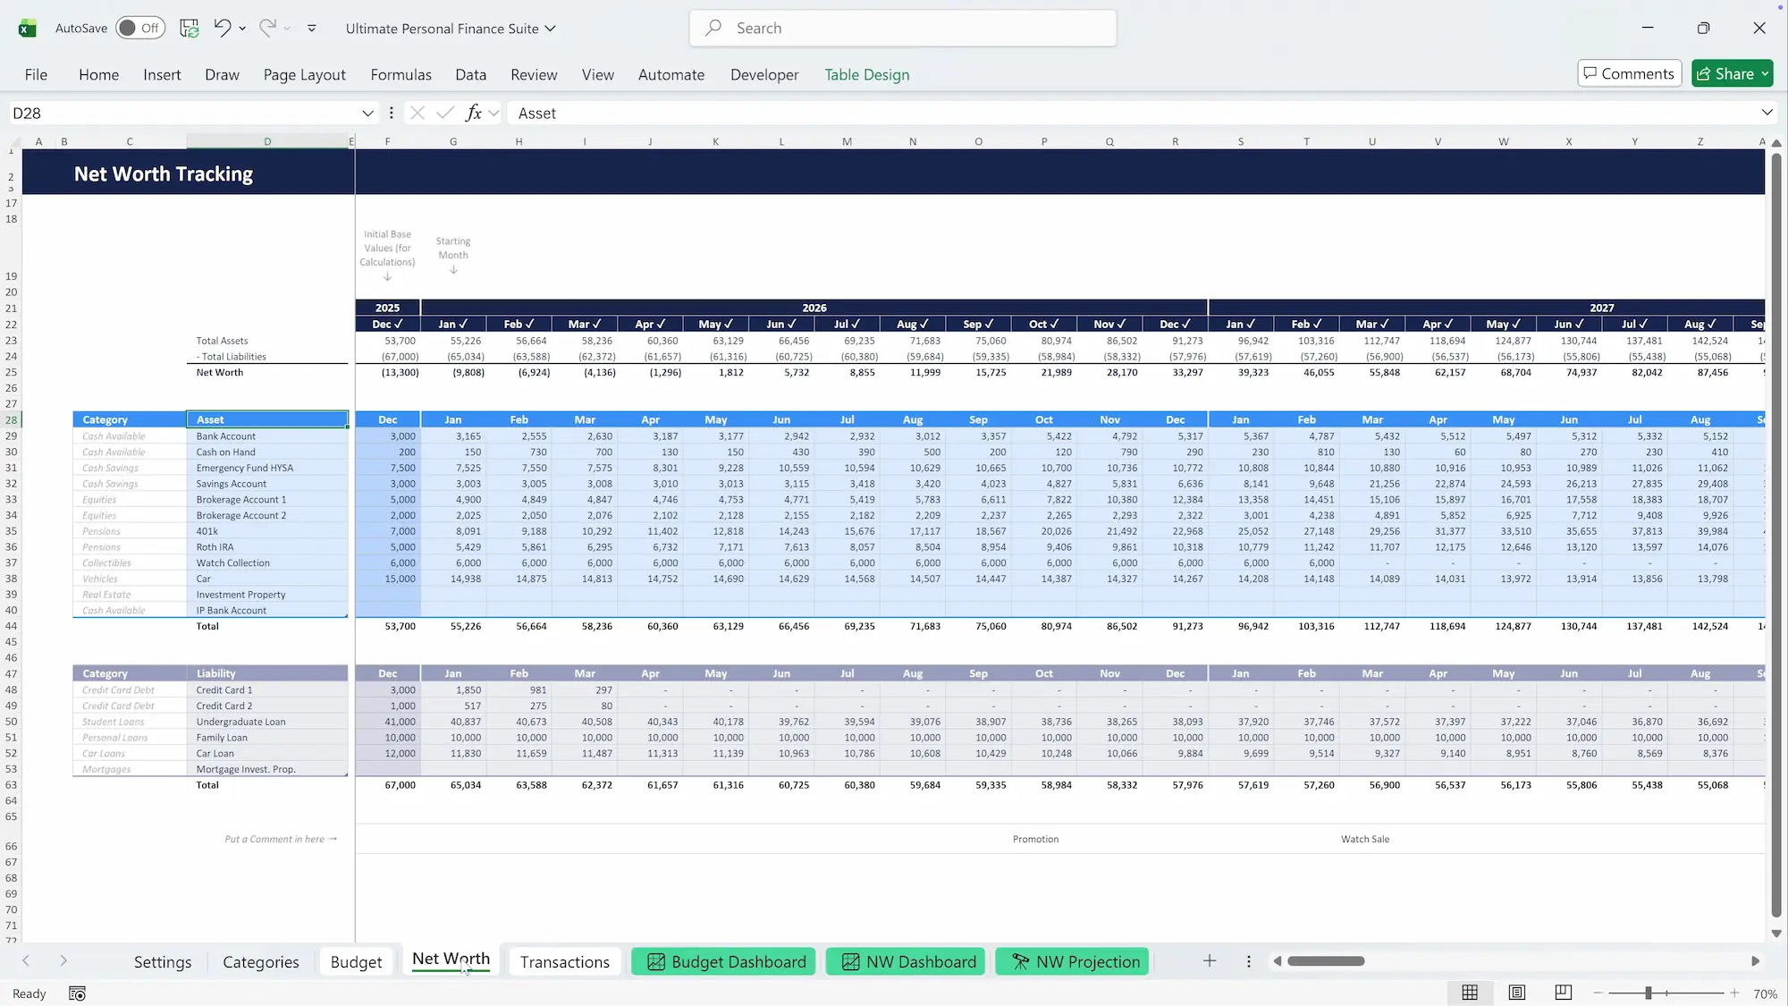Viewport: 1788px width, 1006px height.
Task: Click the Normal view grid icon
Action: (x=1469, y=993)
